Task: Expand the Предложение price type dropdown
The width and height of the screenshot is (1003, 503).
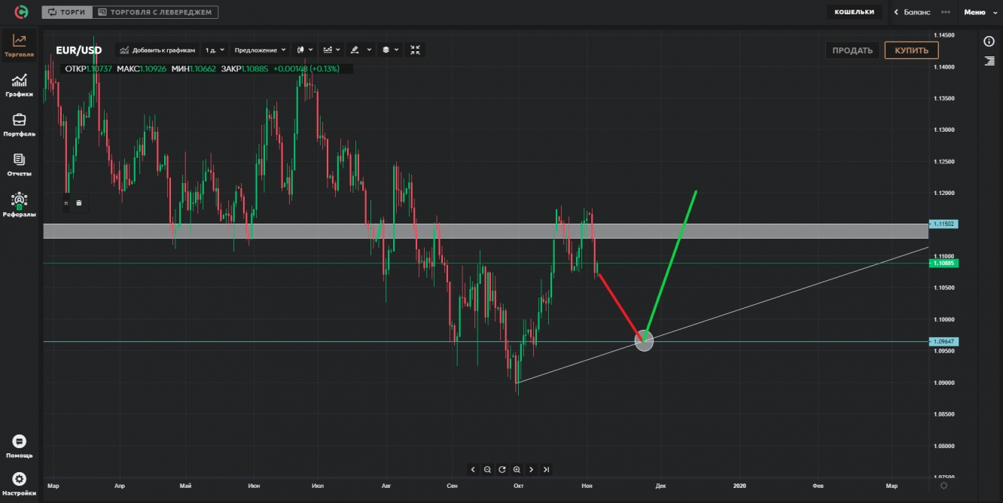Action: pyautogui.click(x=258, y=50)
